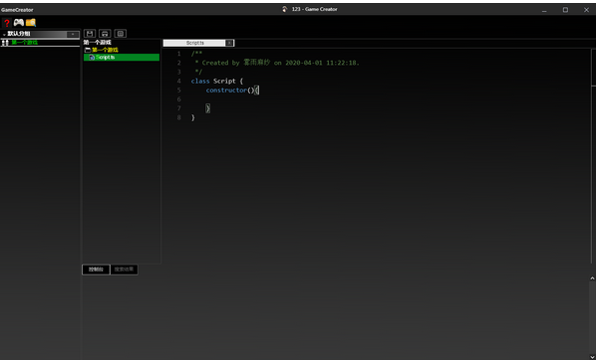Collapse the 默认分组 group arrow

pyautogui.click(x=4, y=34)
